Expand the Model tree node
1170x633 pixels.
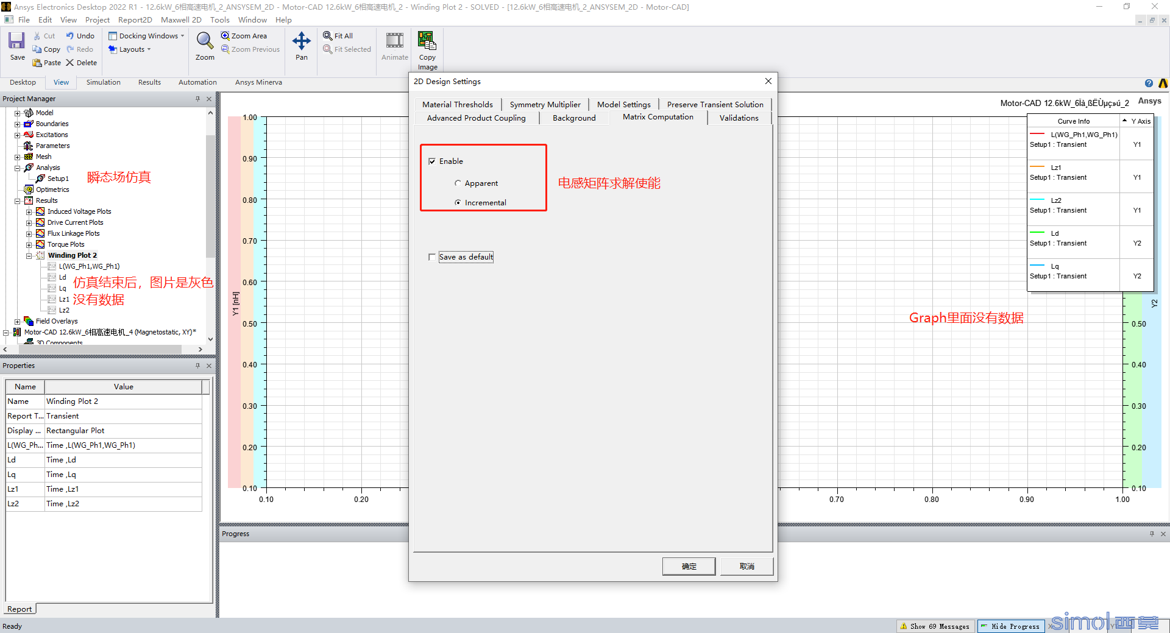point(18,113)
